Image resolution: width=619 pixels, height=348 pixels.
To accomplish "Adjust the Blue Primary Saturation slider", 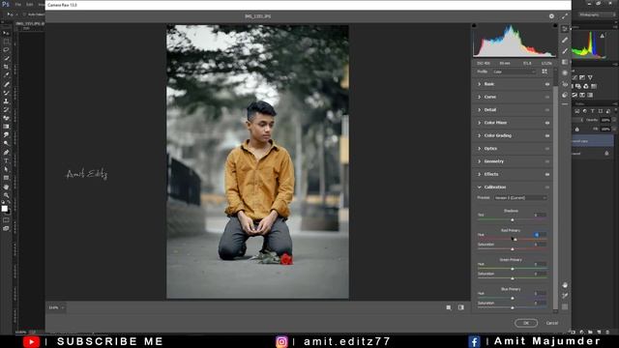I will pos(513,307).
